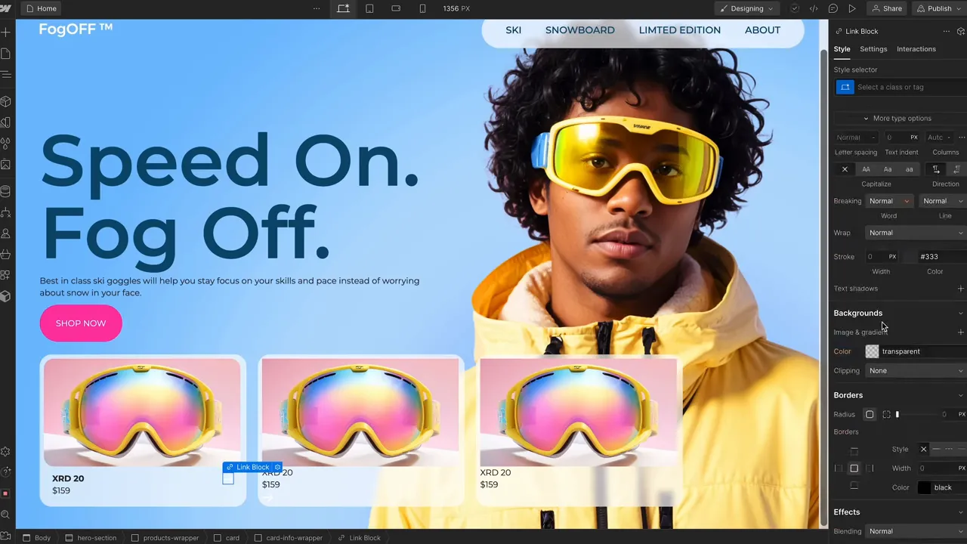
Task: Select the all-corners radius mode
Action: point(870,415)
